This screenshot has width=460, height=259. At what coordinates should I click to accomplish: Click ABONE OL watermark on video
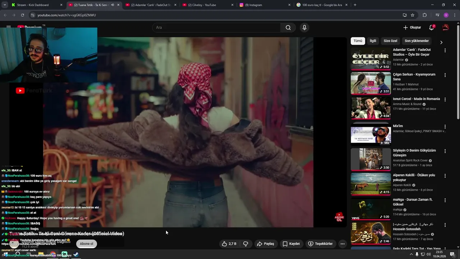click(x=339, y=217)
